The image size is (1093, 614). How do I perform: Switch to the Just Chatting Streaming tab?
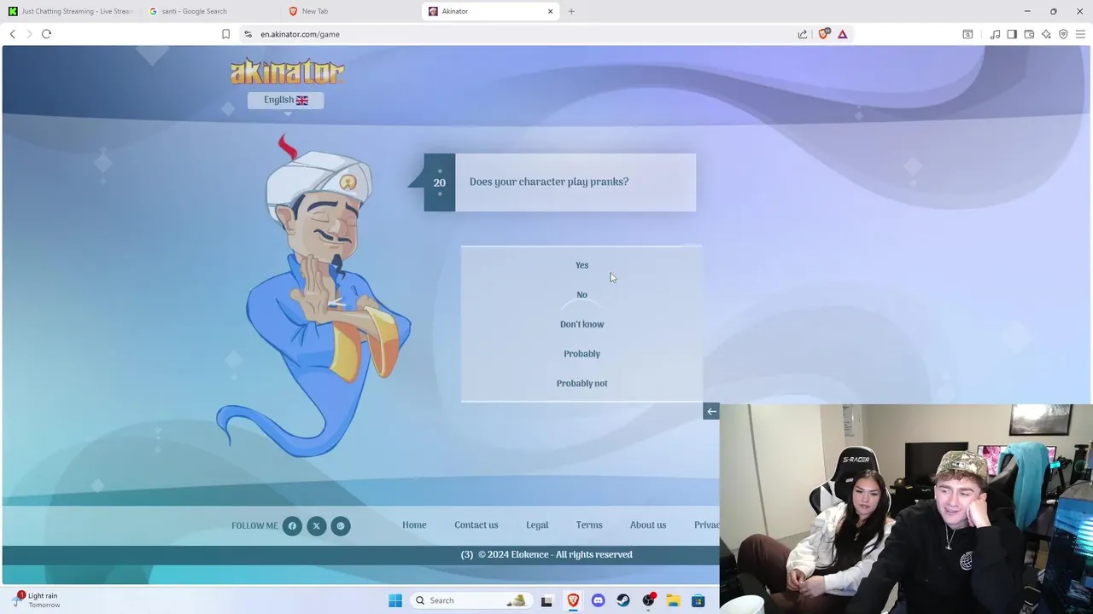click(70, 11)
